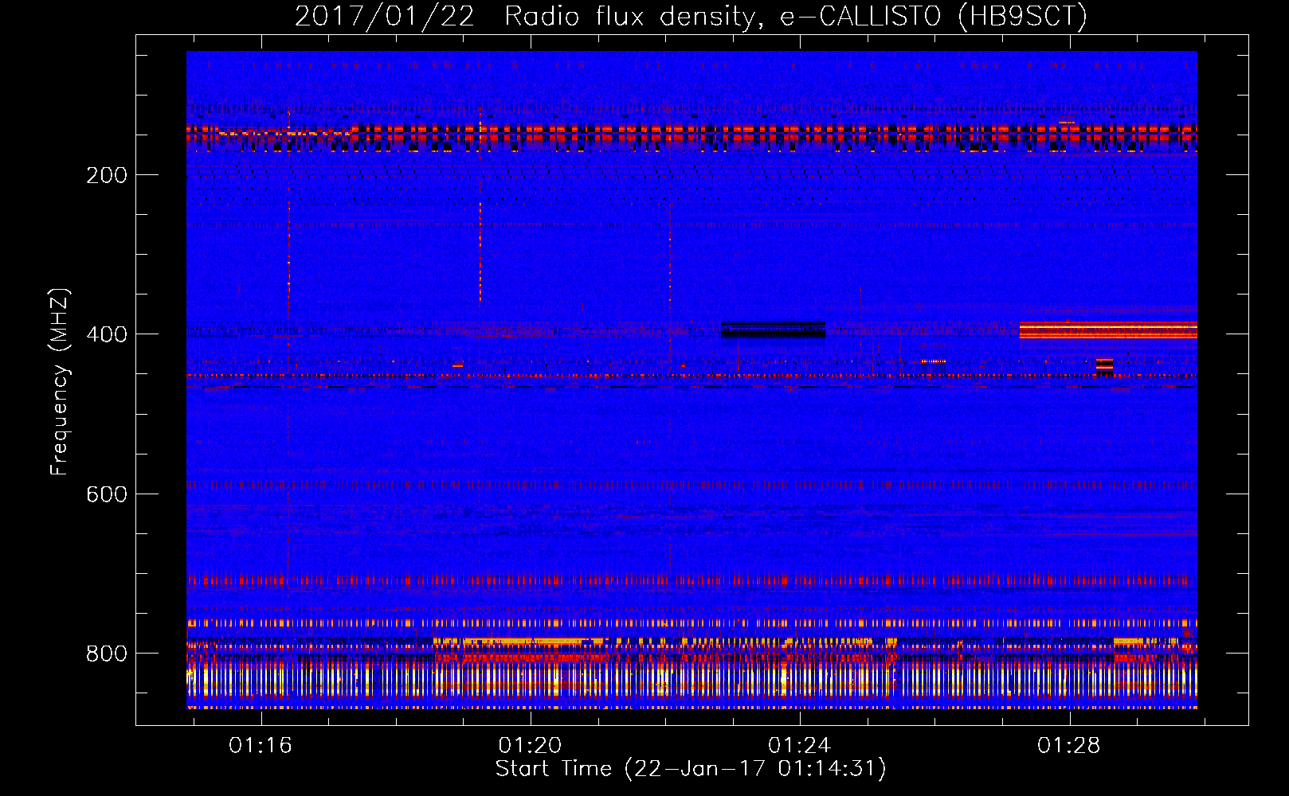This screenshot has width=1289, height=796.
Task: Click the 'Frequency (MHZ)' y-axis label
Action: (x=60, y=382)
